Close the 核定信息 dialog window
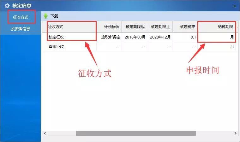Screen dimensions: 240x142 click(x=234, y=6)
